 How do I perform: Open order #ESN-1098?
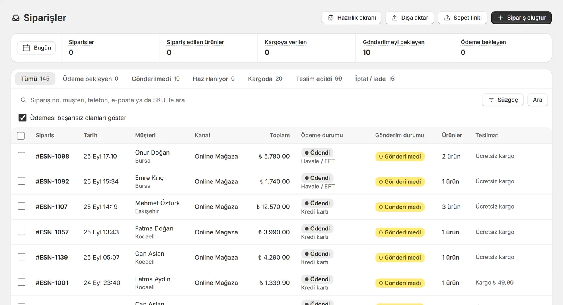click(52, 156)
